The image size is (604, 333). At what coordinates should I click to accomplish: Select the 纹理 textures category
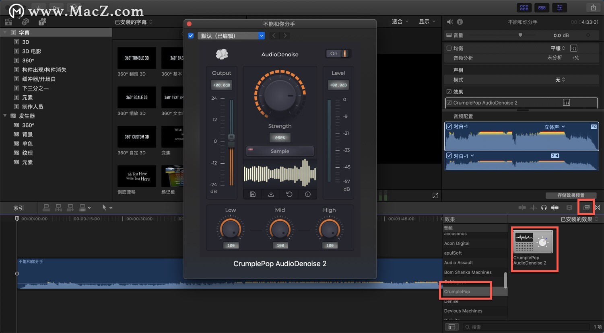coord(27,153)
